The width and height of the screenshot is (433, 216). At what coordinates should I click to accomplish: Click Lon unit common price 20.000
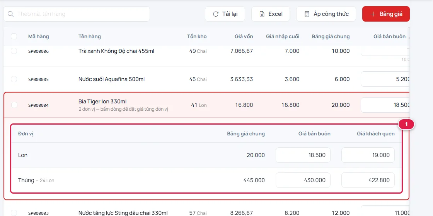256,155
